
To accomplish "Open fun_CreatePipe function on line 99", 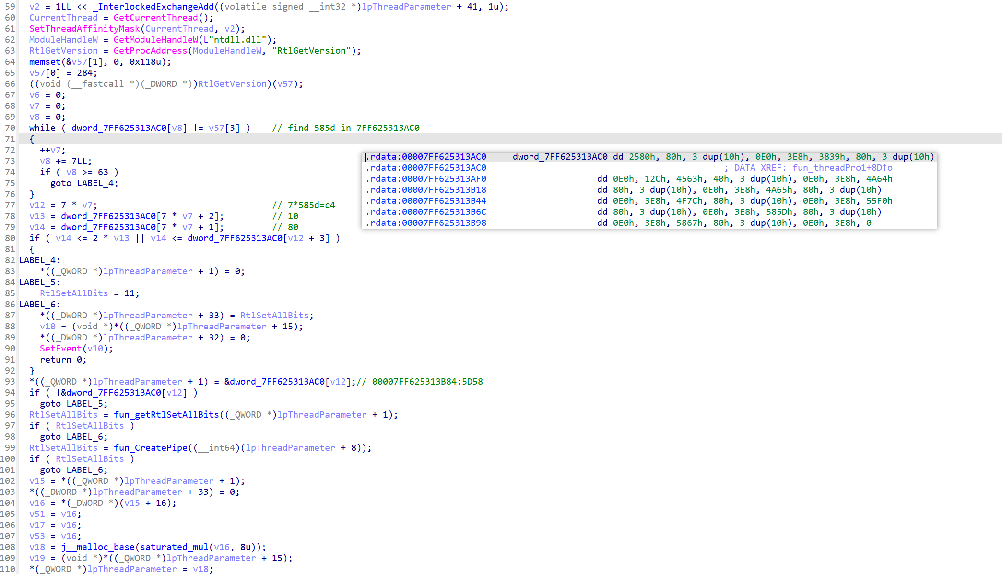I will pyautogui.click(x=150, y=448).
